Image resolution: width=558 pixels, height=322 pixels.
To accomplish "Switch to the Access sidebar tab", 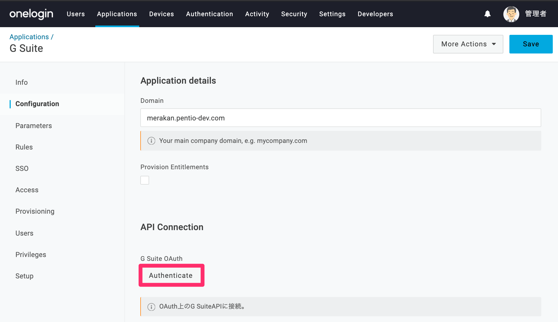I will [27, 190].
